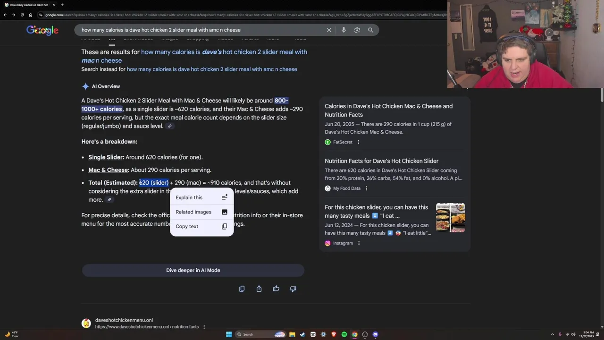The width and height of the screenshot is (604, 340).
Task: Click the Windows taskbar Search box
Action: point(261,334)
